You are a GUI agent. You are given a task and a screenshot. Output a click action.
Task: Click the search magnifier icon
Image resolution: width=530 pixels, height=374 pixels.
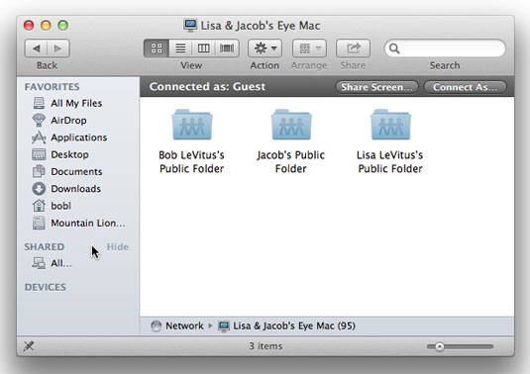pyautogui.click(x=394, y=48)
